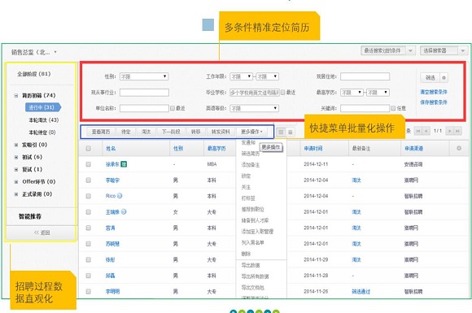The image size is (472, 313).
Task: Click green badge next to 徐承东
Action: (124, 164)
